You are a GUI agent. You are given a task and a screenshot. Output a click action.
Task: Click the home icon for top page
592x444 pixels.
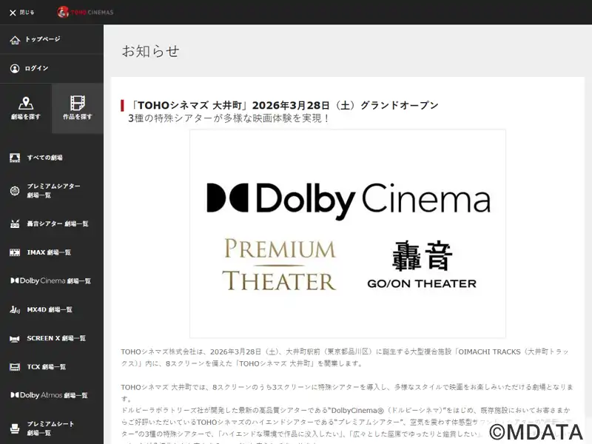click(15, 39)
